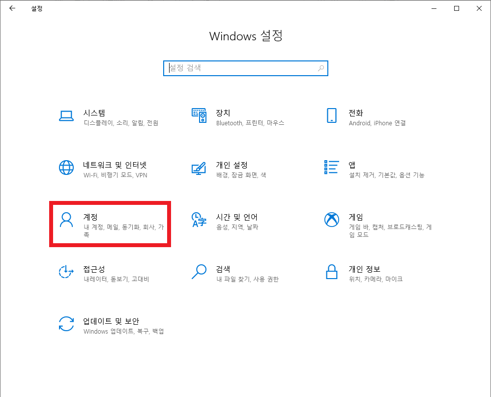Image resolution: width=491 pixels, height=397 pixels.
Task: Click text '설치 제거, 기본값, 옵션 기능'
Action: (x=387, y=175)
